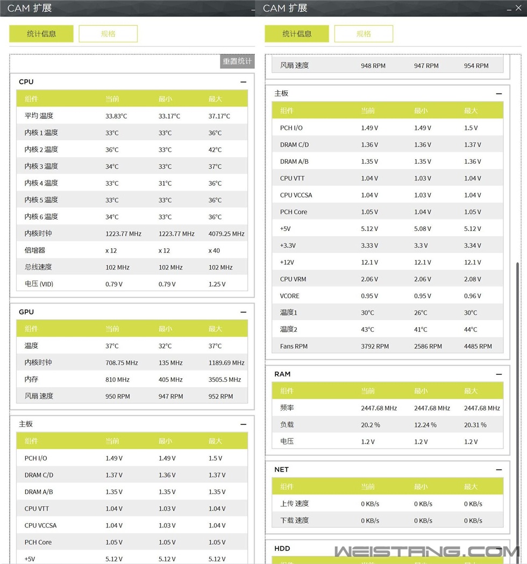527x564 pixels.
Task: Select the RAM 频率 row
Action: 387,408
